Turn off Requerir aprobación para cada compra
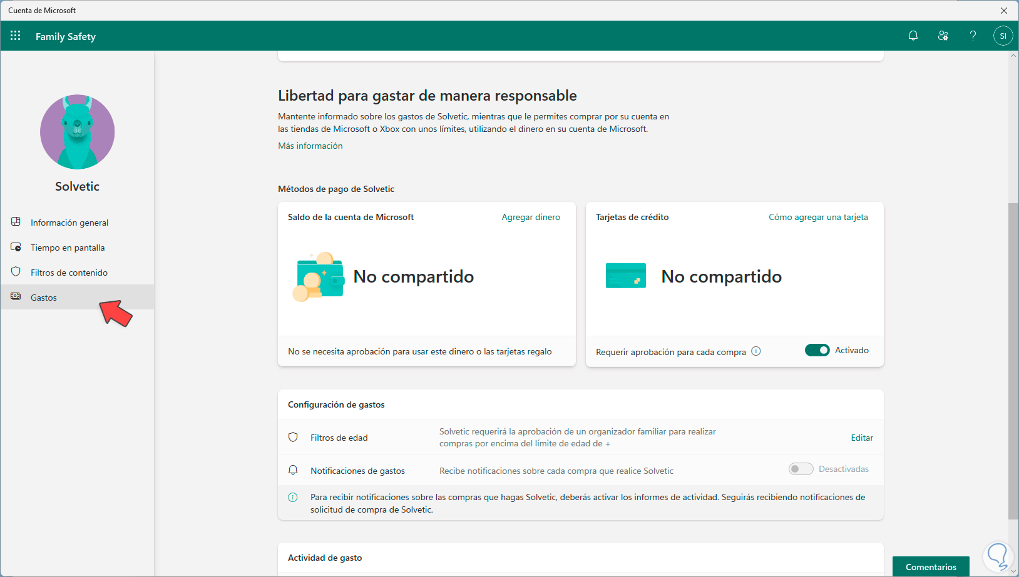The image size is (1019, 577). pyautogui.click(x=817, y=350)
